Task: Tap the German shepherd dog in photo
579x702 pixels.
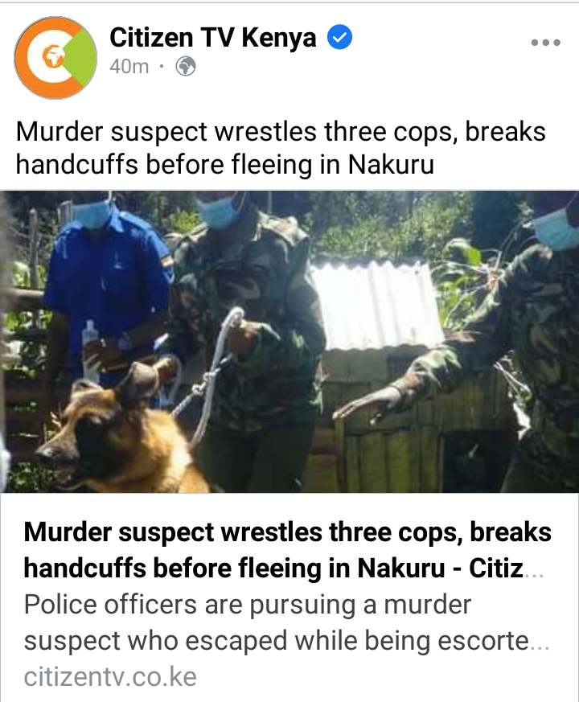Action: [x=121, y=434]
